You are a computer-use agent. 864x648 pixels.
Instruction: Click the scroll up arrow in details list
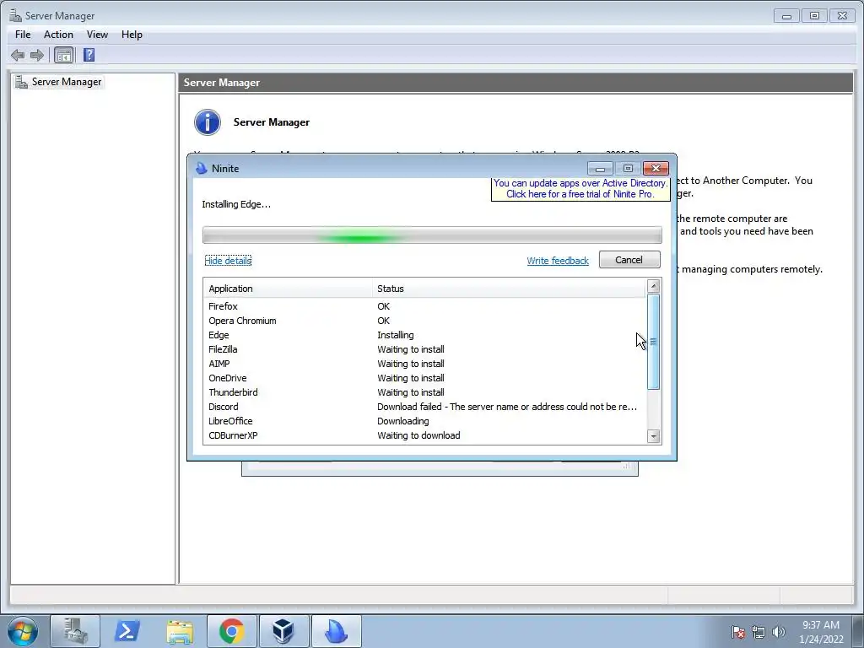tap(654, 286)
